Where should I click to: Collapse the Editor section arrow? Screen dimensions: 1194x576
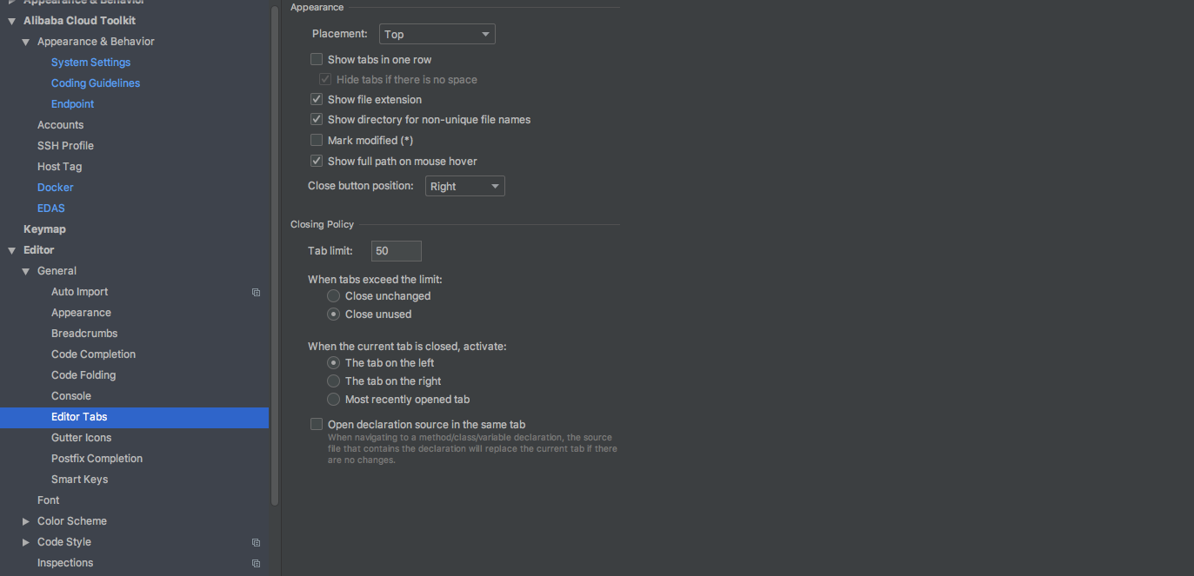coord(12,250)
